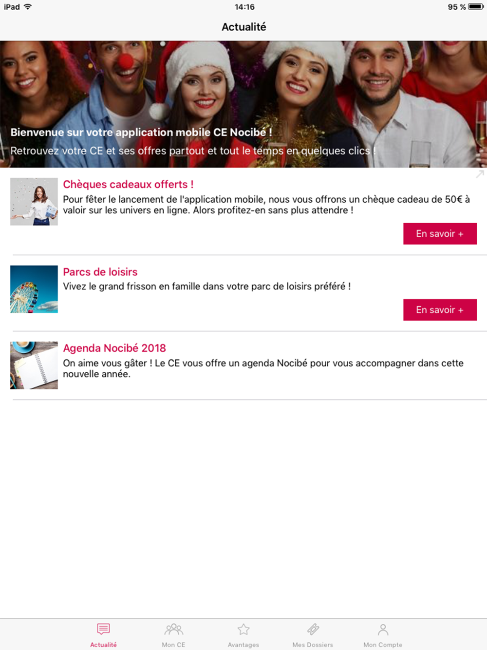The width and height of the screenshot is (487, 650).
Task: Tap the Christmas party welcome banner
Action: tap(243, 104)
